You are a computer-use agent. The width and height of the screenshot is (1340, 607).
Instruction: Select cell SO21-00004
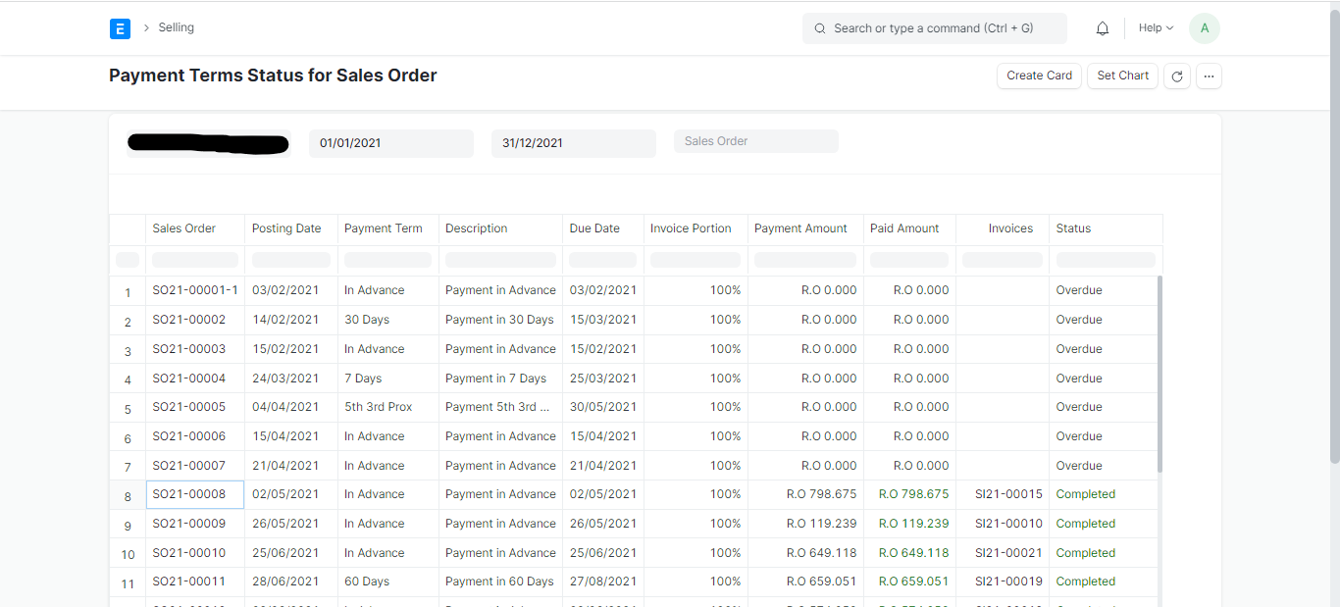click(x=195, y=379)
